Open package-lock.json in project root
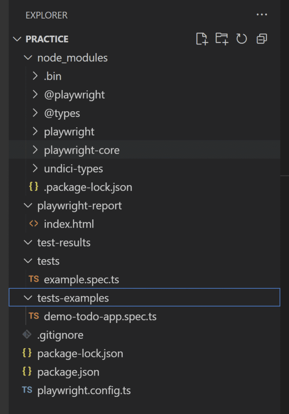Screen dimensions: 289x414 pyautogui.click(x=144, y=353)
